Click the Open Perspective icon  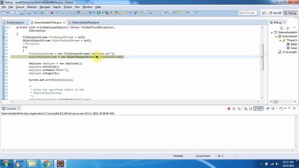(x=263, y=13)
